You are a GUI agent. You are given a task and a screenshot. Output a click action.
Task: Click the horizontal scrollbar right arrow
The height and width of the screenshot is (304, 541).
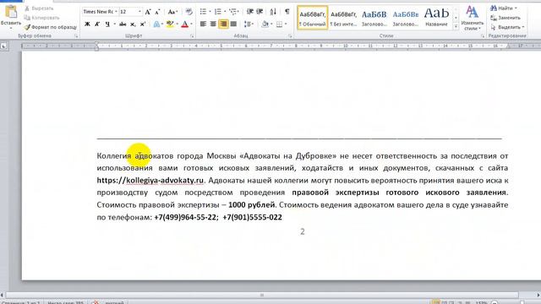click(x=538, y=295)
